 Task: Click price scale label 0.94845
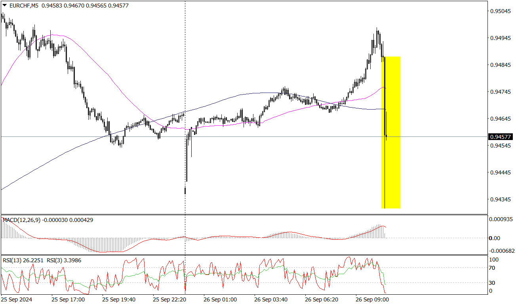(x=501, y=65)
